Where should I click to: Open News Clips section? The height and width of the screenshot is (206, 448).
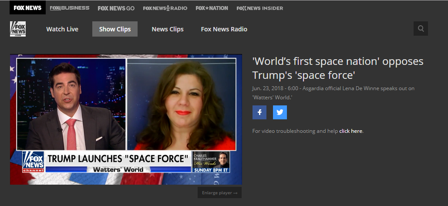[168, 29]
